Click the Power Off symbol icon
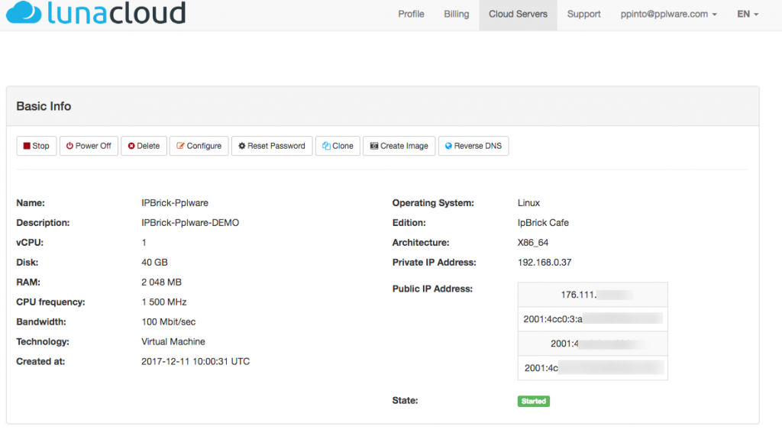The height and width of the screenshot is (436, 782). click(x=69, y=146)
